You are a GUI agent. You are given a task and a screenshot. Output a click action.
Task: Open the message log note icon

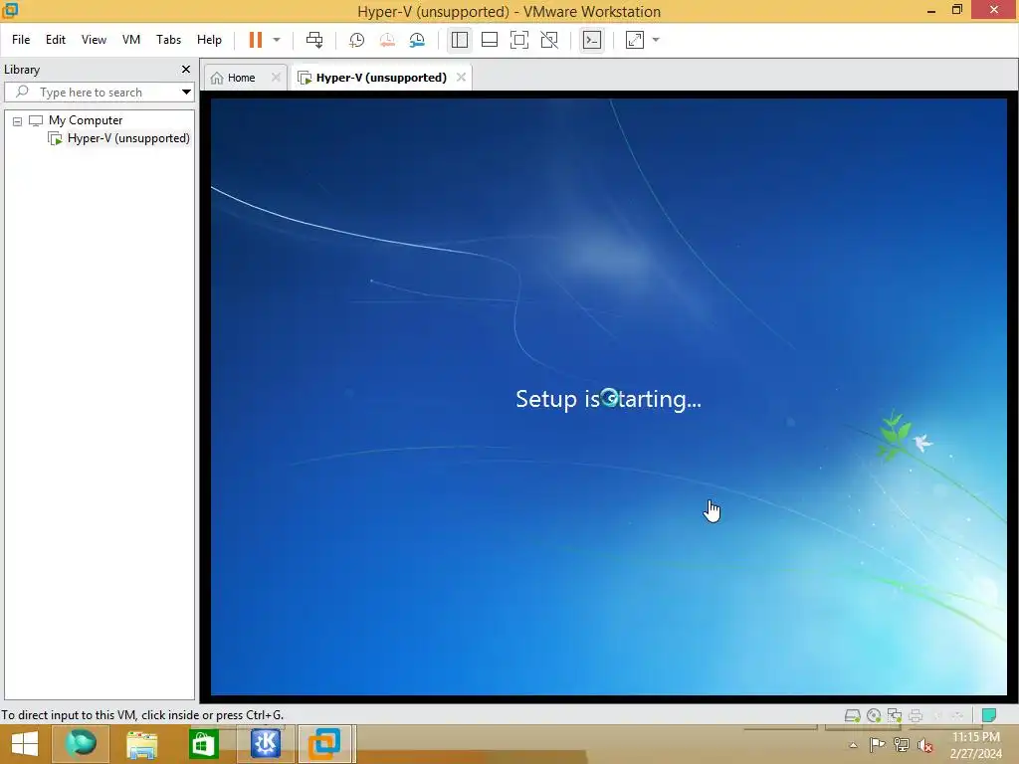[x=989, y=715]
